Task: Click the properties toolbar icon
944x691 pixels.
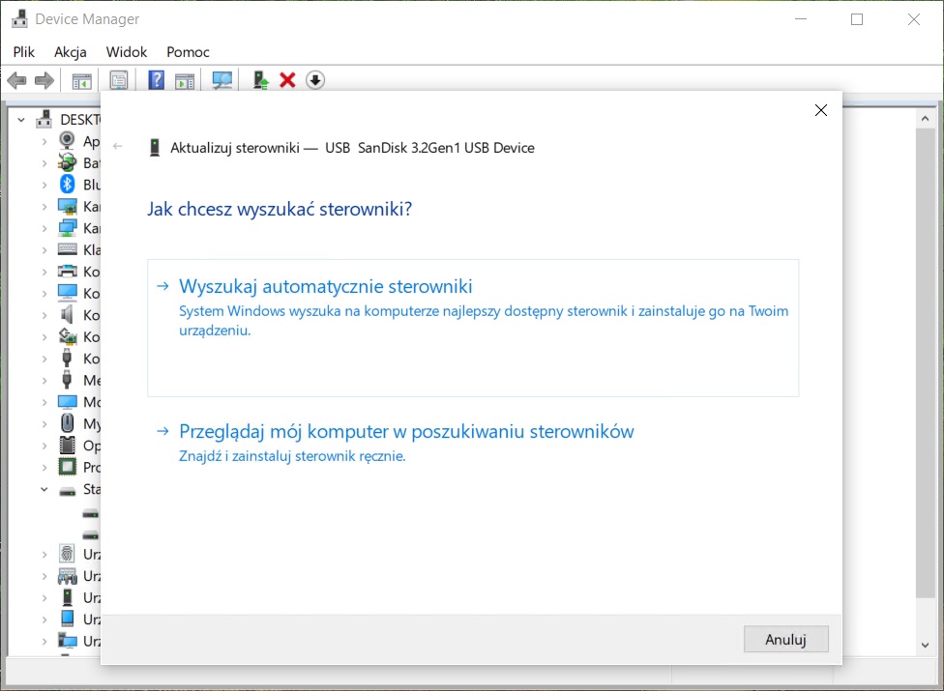Action: point(118,80)
